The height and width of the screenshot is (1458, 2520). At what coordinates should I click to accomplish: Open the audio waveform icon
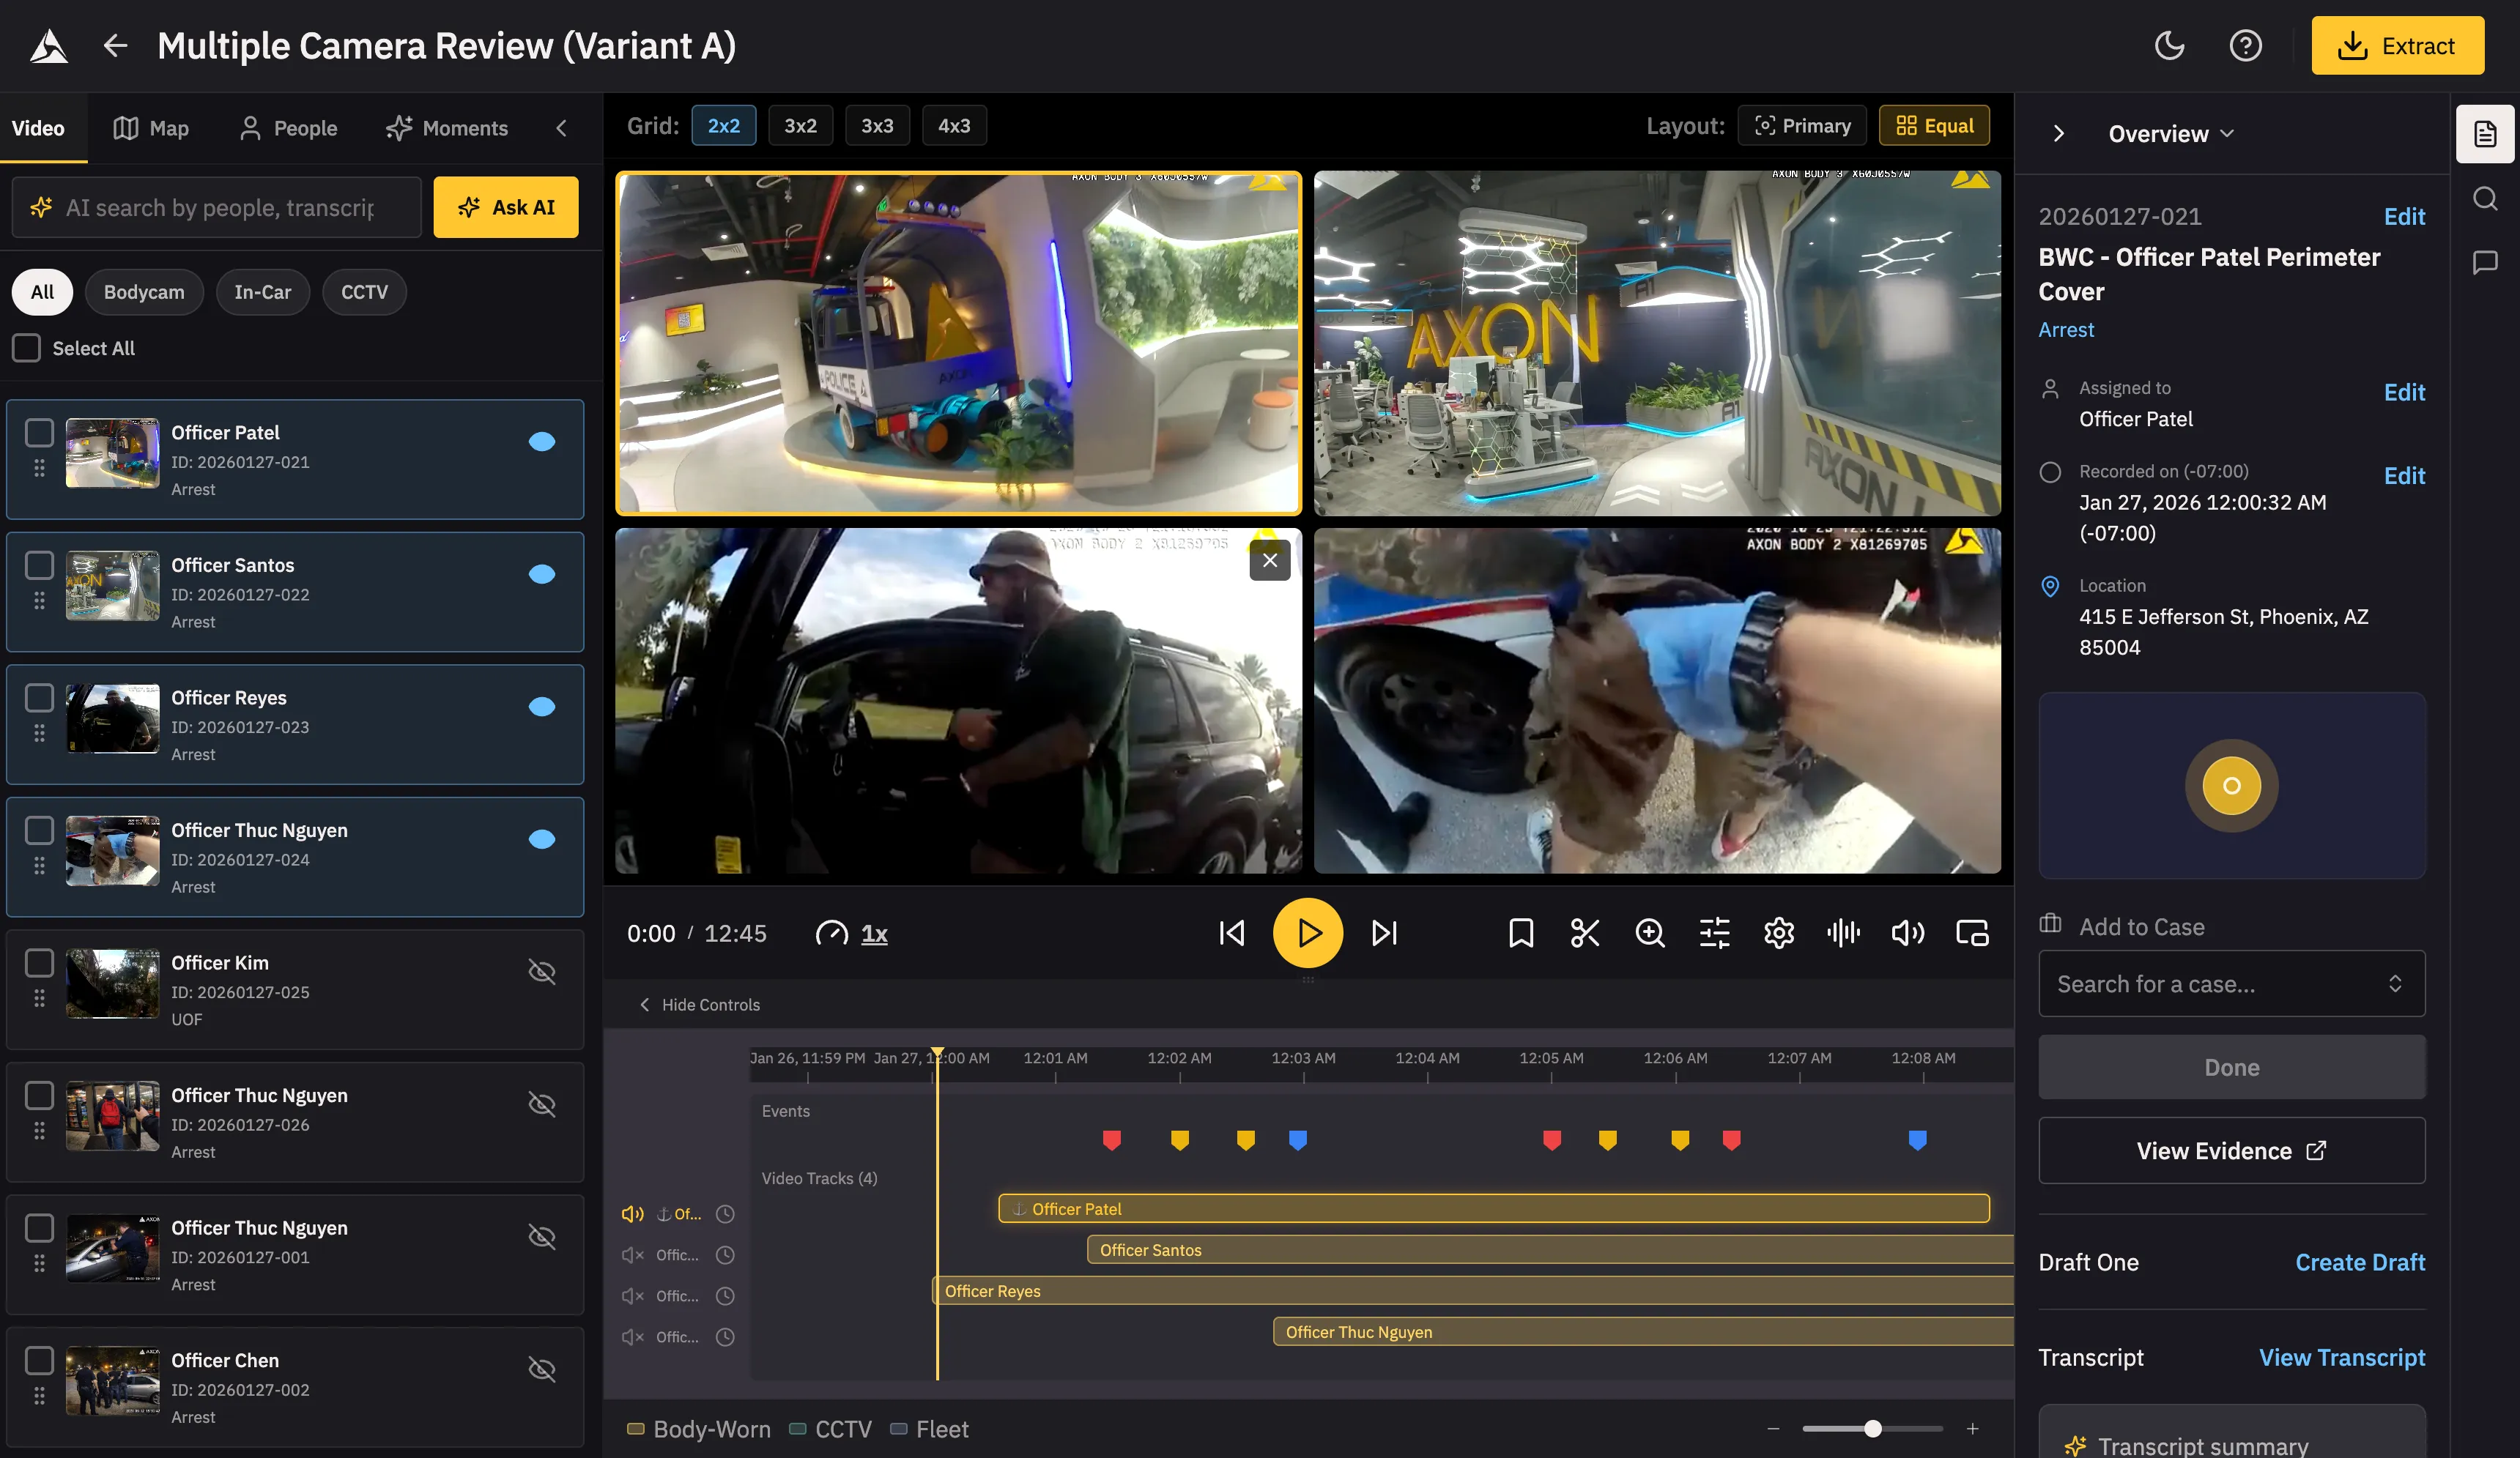(x=1843, y=932)
